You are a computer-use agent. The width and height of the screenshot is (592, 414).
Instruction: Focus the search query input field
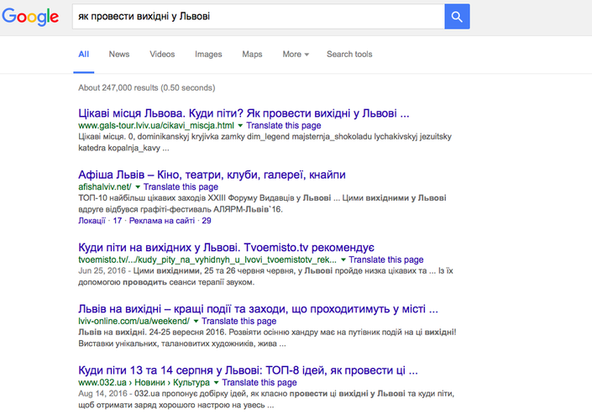coord(259,17)
